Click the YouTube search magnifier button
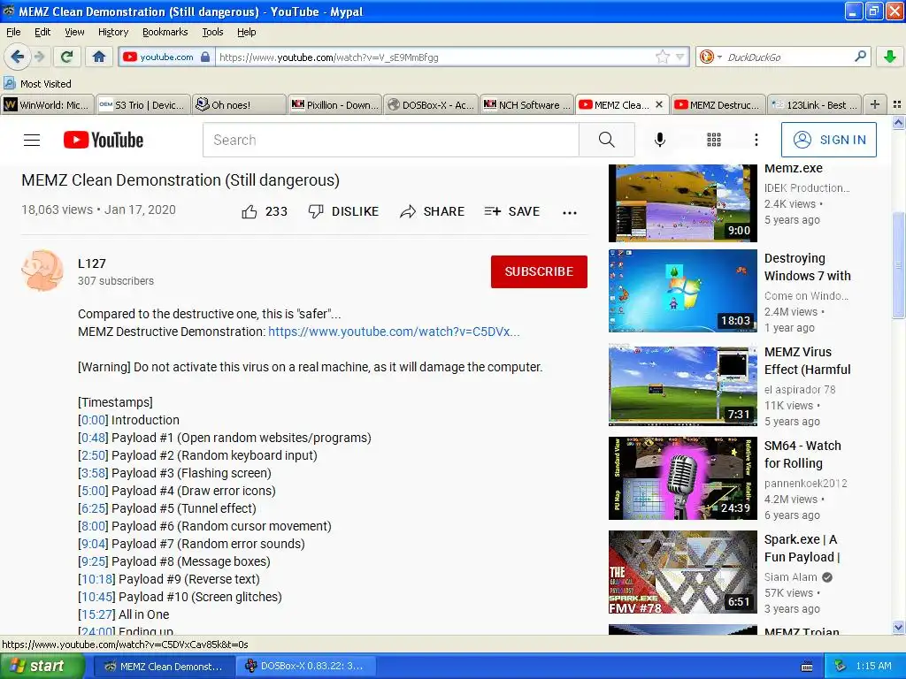 click(607, 140)
